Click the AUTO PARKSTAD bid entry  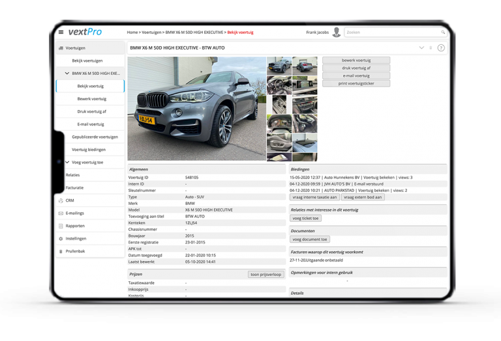(348, 191)
